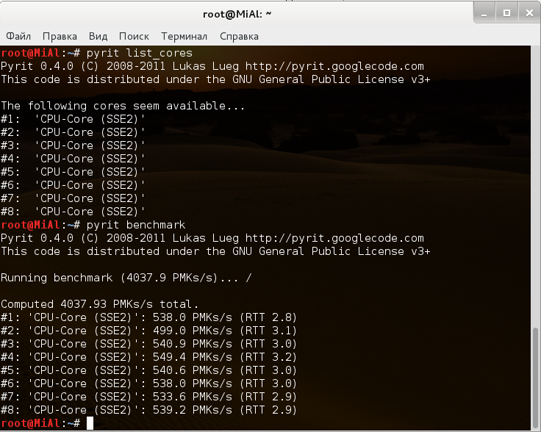
Task: Click 'Computed 4037.93 PMKs/s total.' line
Action: [x=99, y=304]
